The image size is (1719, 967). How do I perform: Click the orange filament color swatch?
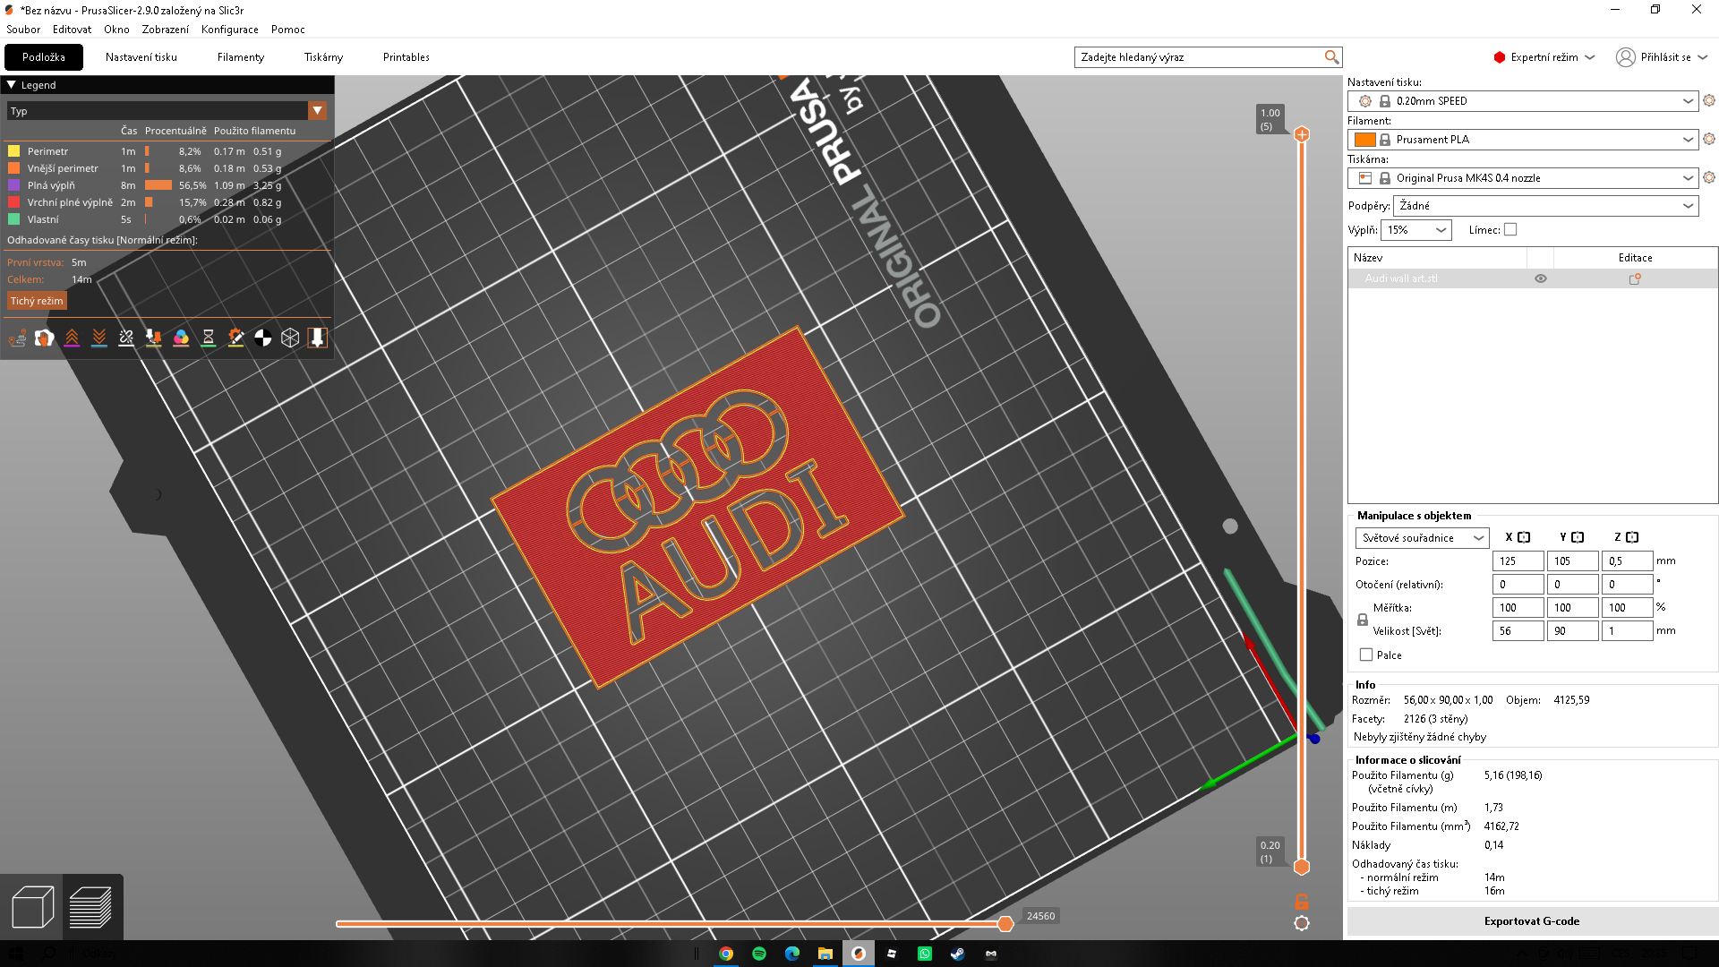point(1364,140)
